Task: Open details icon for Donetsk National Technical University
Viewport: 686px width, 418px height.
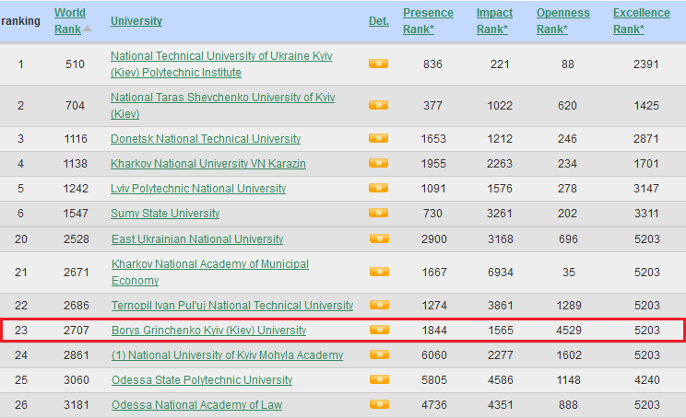Action: (378, 139)
